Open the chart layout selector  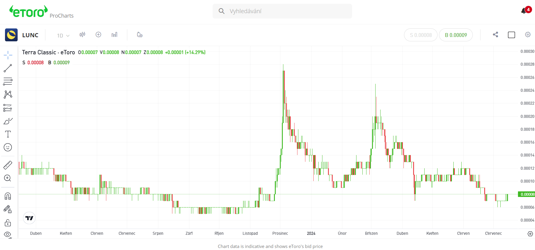pos(512,35)
